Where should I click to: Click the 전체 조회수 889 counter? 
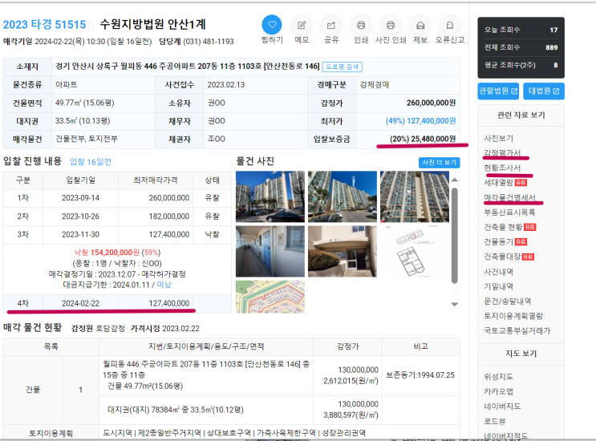point(521,47)
